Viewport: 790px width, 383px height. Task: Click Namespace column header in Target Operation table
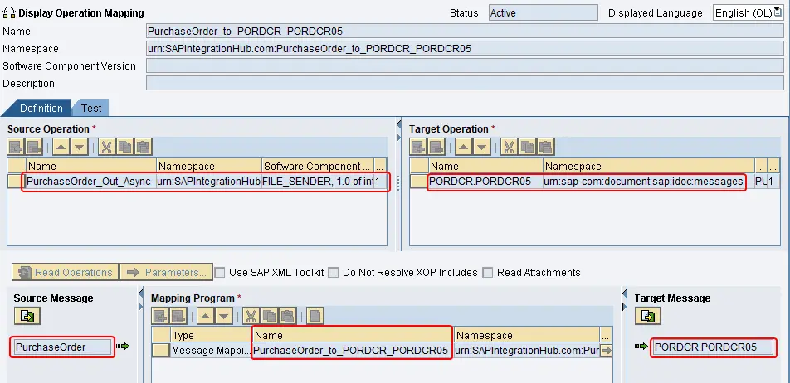point(648,166)
